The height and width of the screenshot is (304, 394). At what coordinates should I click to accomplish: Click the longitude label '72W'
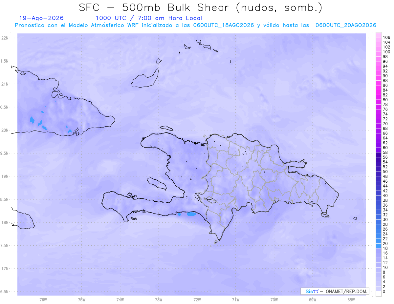[x=197, y=299]
